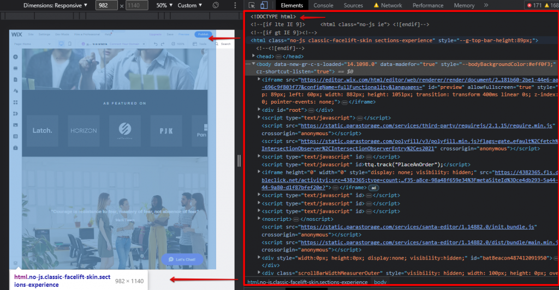Expand the div id root node

[x=259, y=110]
